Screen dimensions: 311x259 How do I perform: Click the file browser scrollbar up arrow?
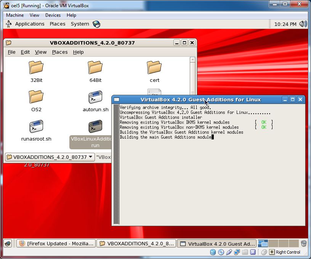pyautogui.click(x=192, y=60)
